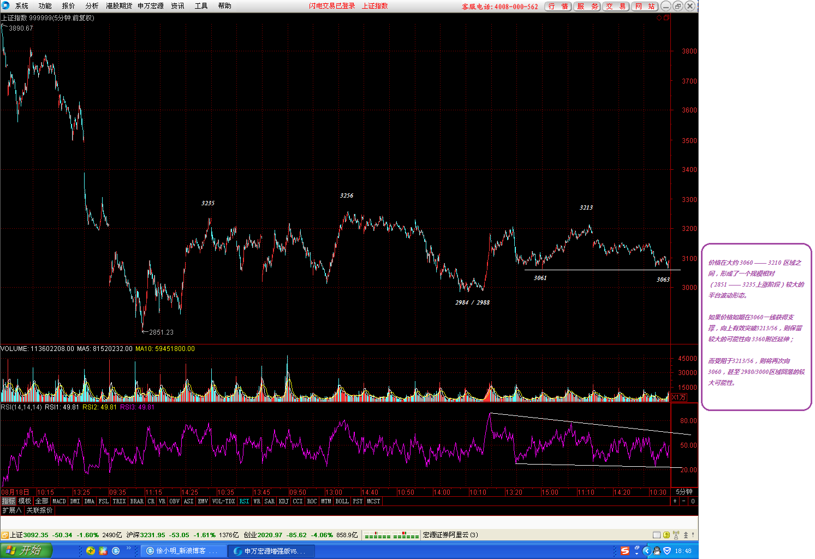Click the signal antenna icon in status bar

point(676,535)
